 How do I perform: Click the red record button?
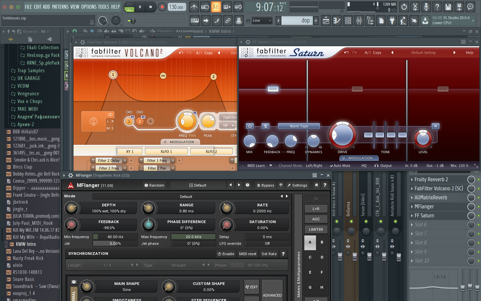162,7
